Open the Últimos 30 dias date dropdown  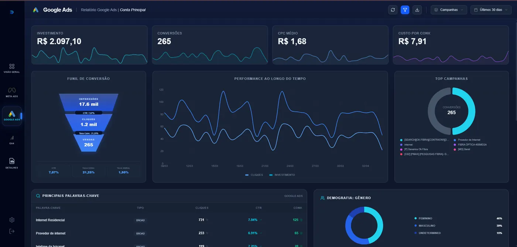[490, 10]
